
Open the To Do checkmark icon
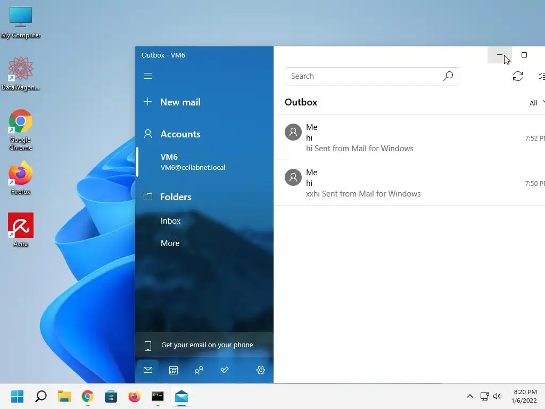click(x=225, y=370)
